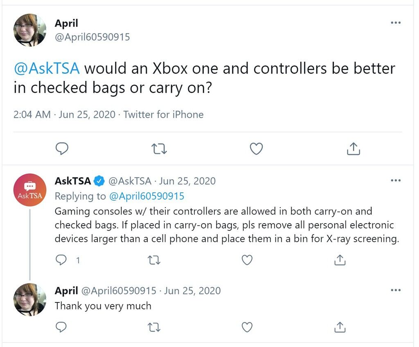Image resolution: width=419 pixels, height=347 pixels.
Task: Retweet the AskTSA gaming consoles reply
Action: 154,260
